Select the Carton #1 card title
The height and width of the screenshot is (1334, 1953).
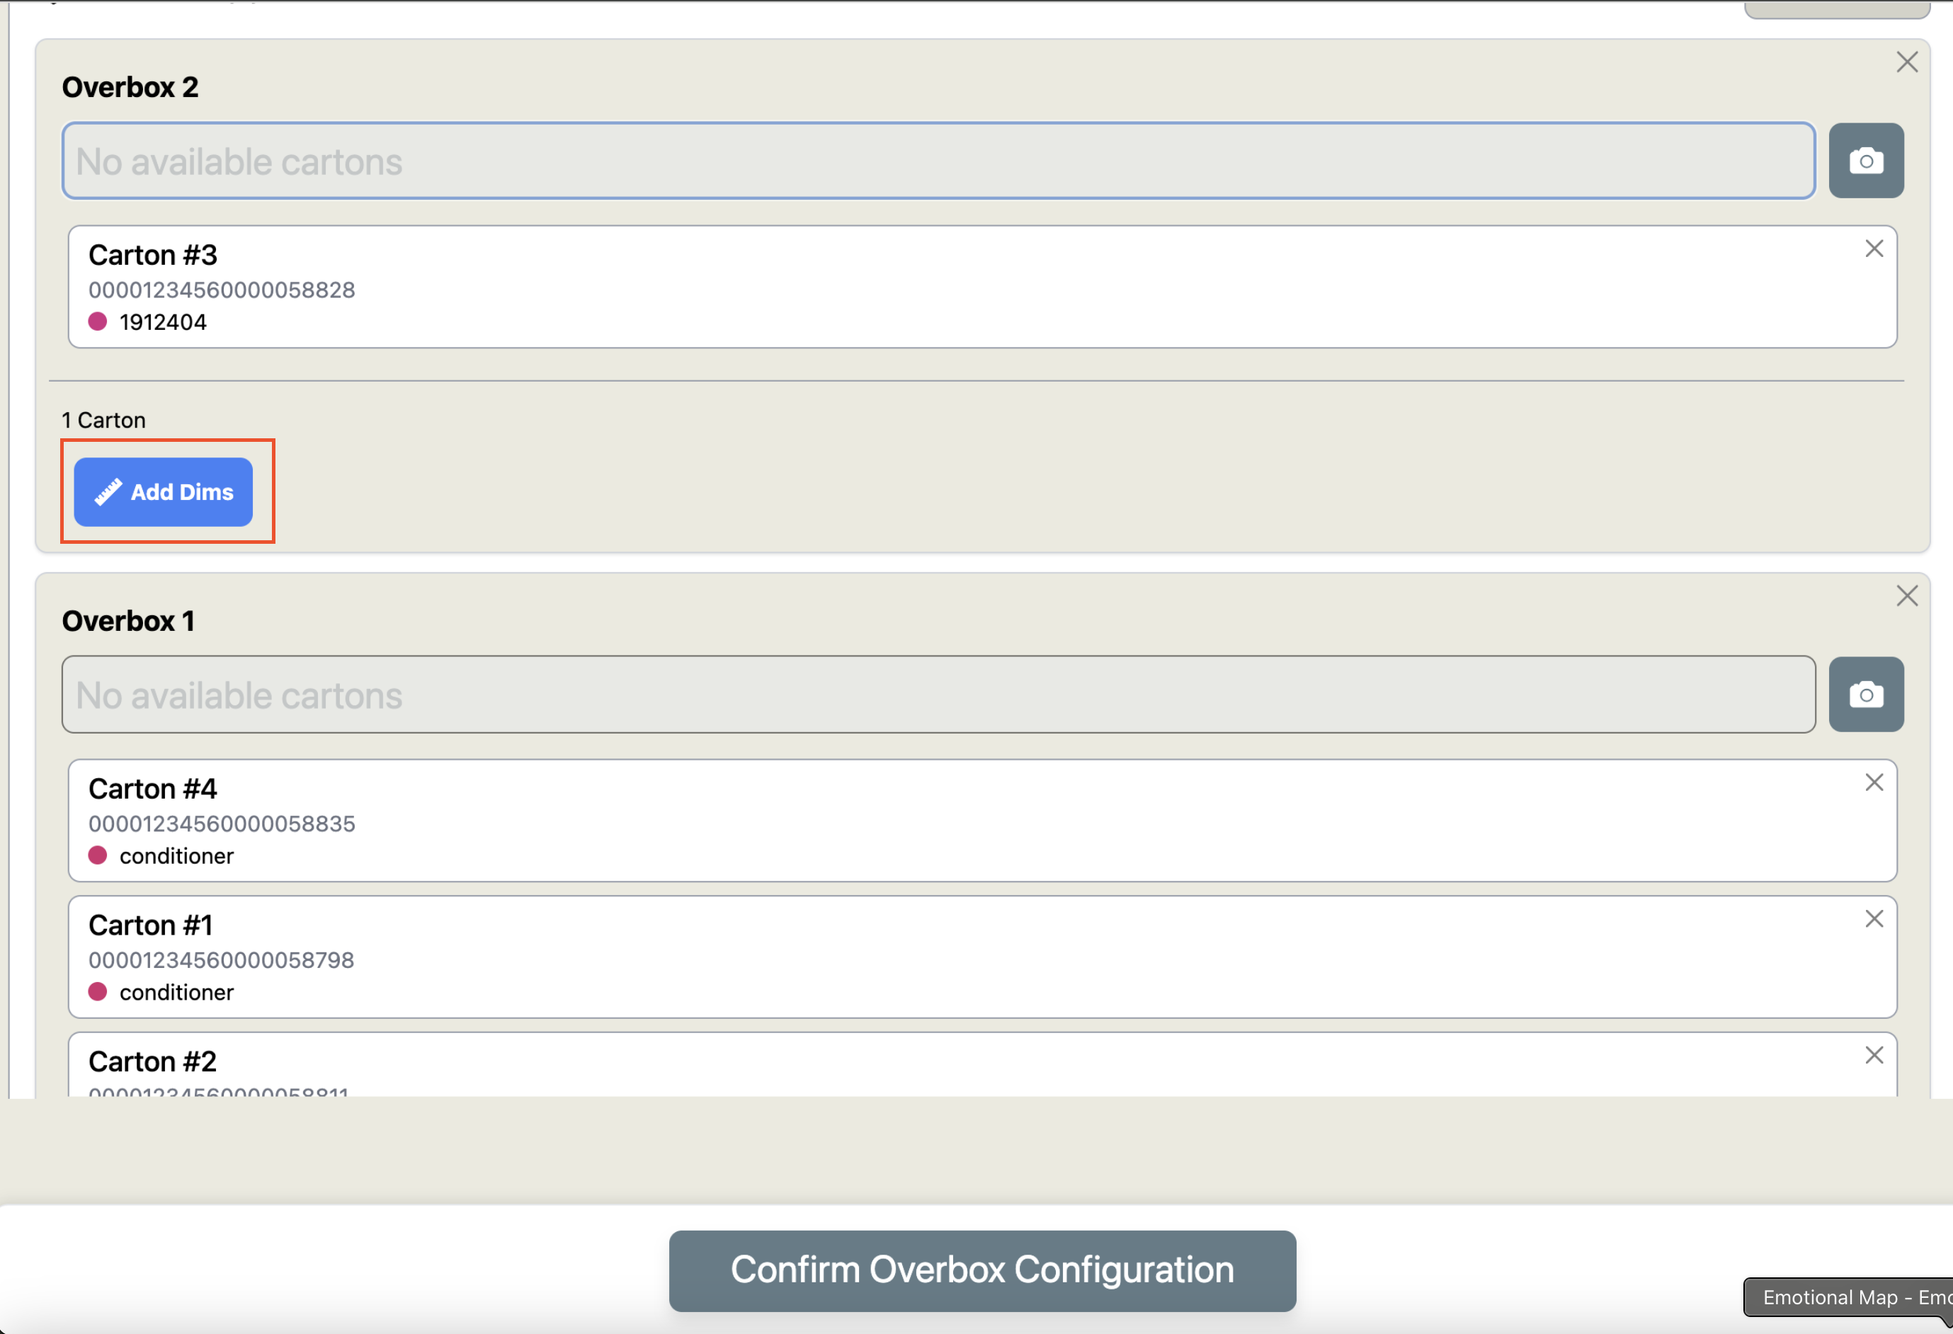[150, 925]
